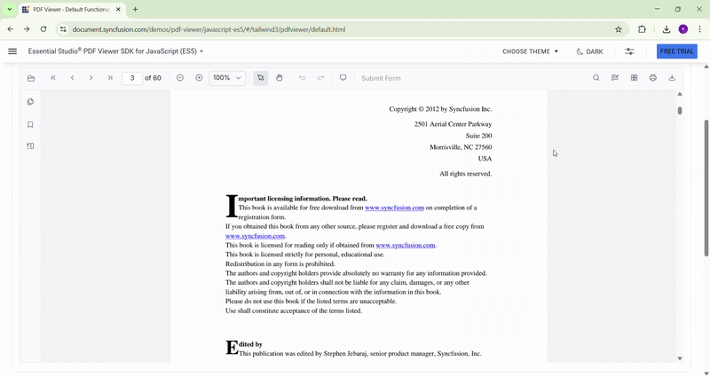Open a new browser tab

(135, 10)
